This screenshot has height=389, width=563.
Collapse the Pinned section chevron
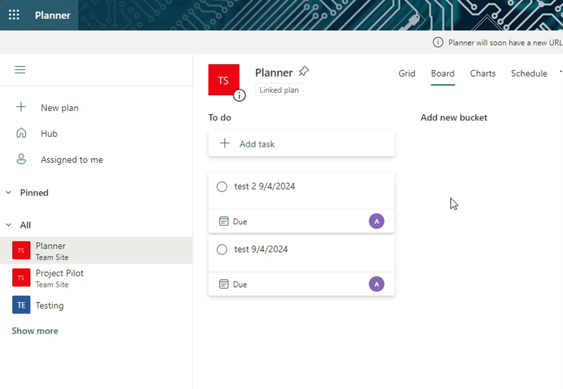coord(8,192)
